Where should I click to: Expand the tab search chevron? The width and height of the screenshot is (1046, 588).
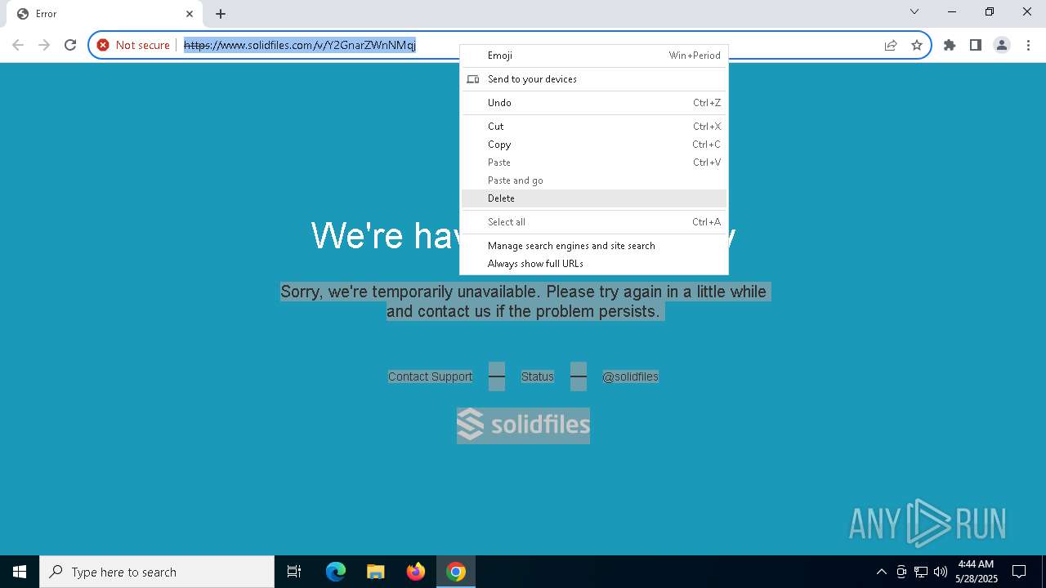click(914, 11)
